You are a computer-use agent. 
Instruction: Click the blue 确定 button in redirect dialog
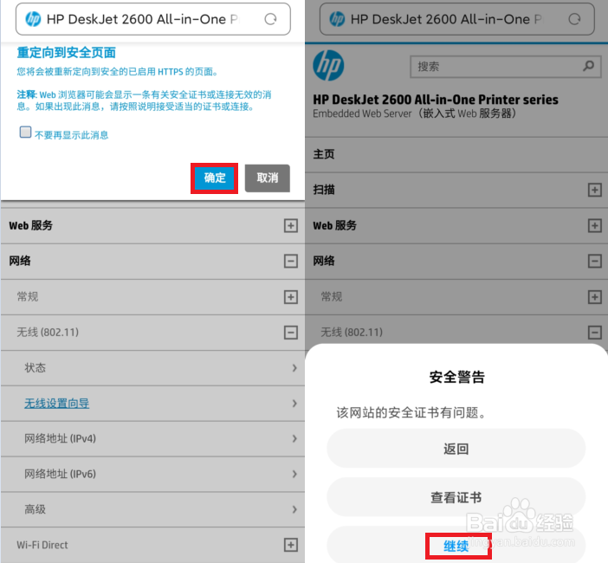(x=215, y=178)
